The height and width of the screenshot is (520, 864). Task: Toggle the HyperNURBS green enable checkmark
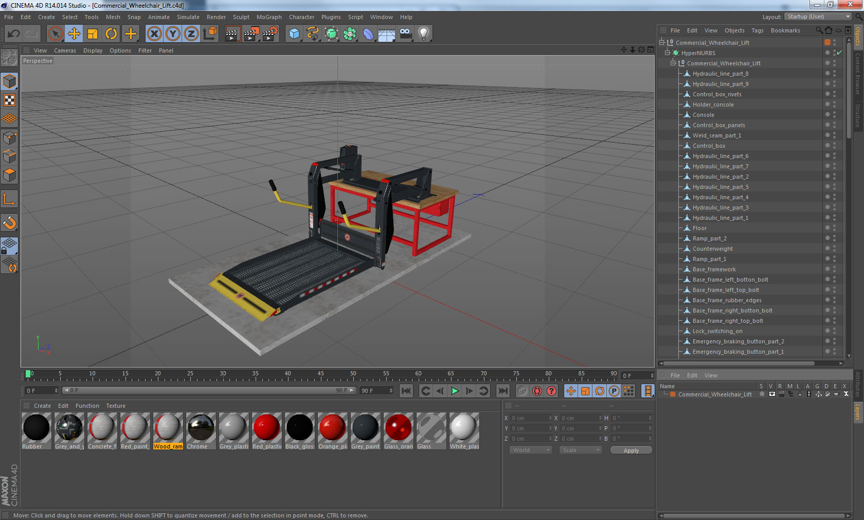pos(840,53)
